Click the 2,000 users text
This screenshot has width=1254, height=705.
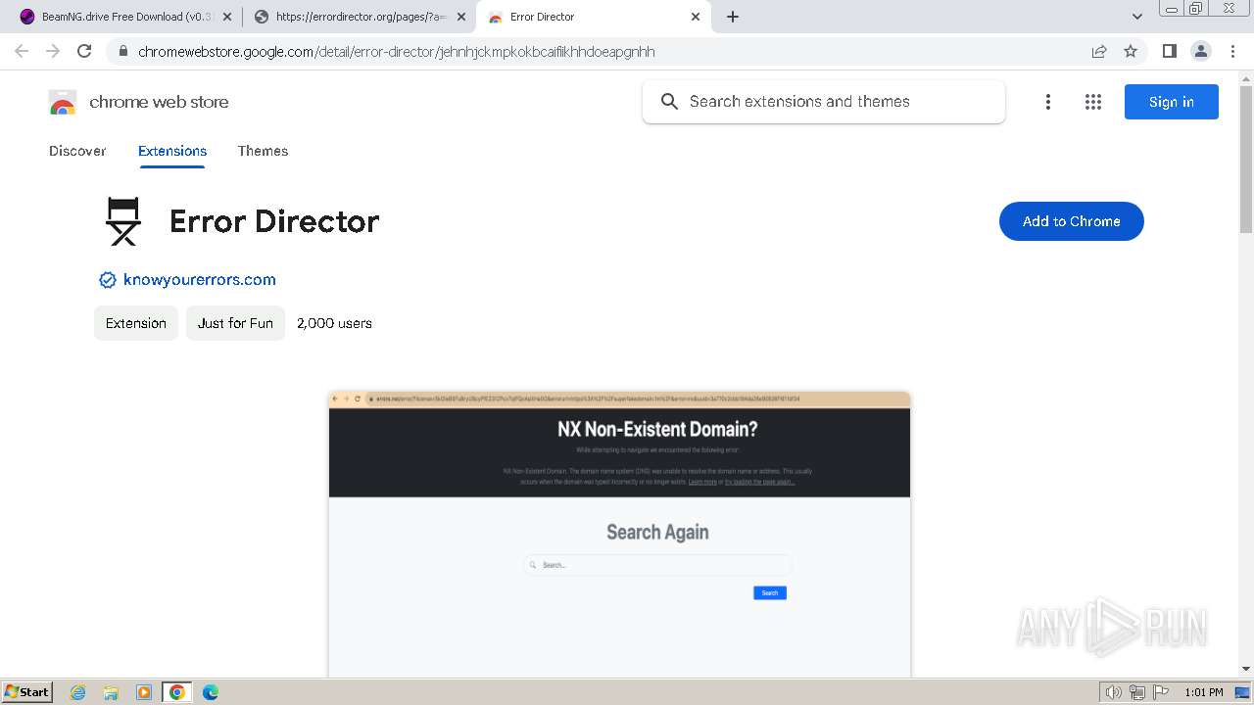(x=334, y=323)
